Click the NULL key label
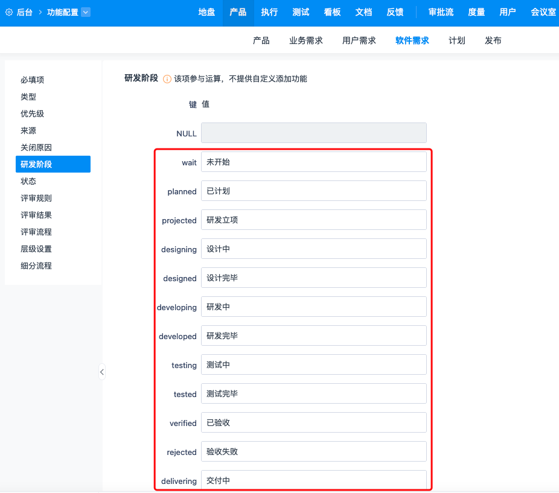 click(x=187, y=133)
